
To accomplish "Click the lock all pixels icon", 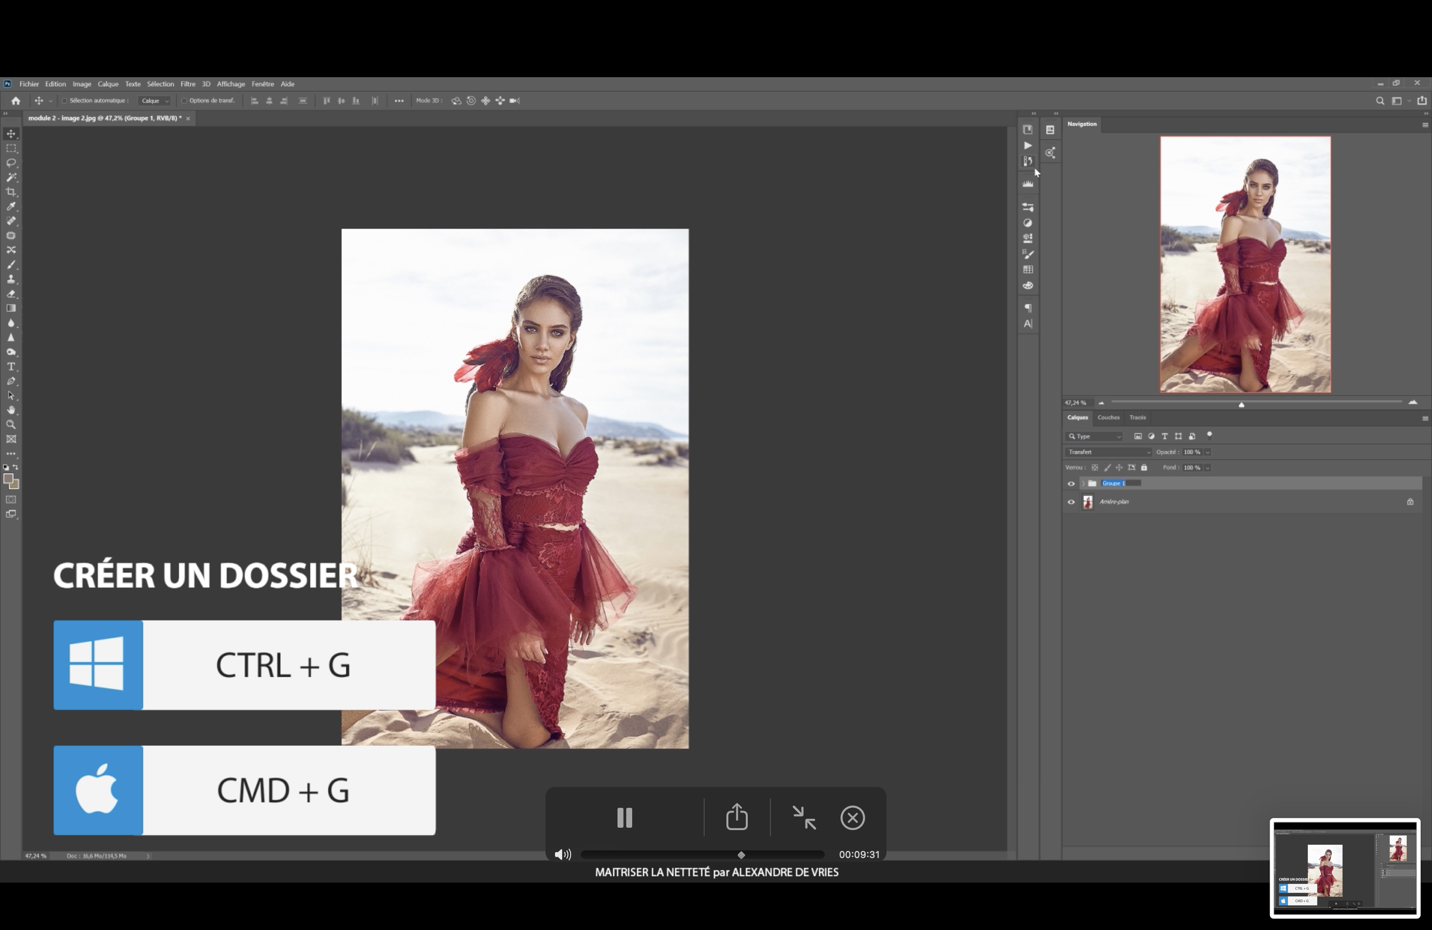I will coord(1145,467).
